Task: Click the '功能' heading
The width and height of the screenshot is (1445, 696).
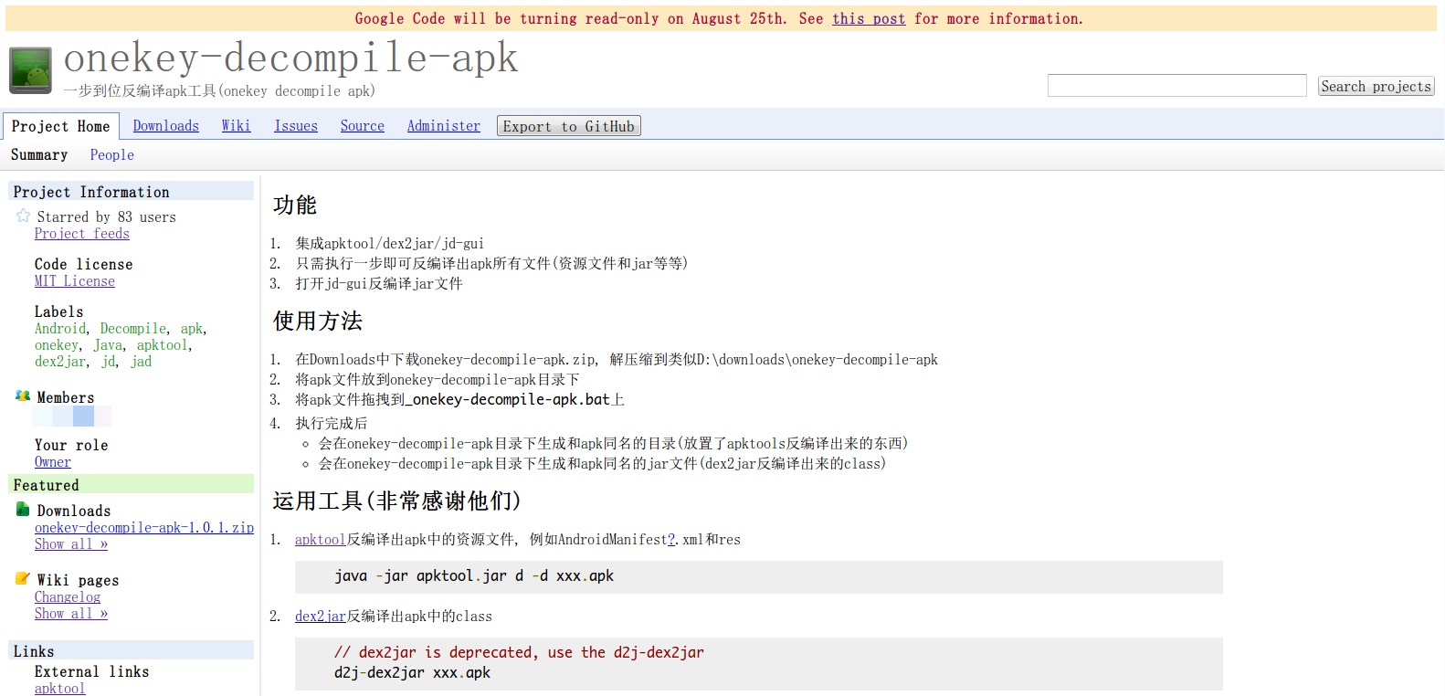Action: click(x=295, y=205)
